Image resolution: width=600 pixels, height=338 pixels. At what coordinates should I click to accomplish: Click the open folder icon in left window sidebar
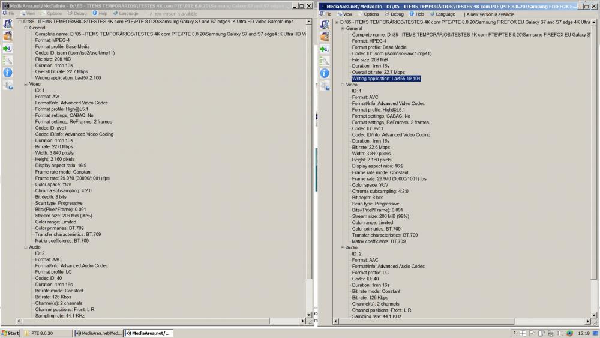point(8,37)
